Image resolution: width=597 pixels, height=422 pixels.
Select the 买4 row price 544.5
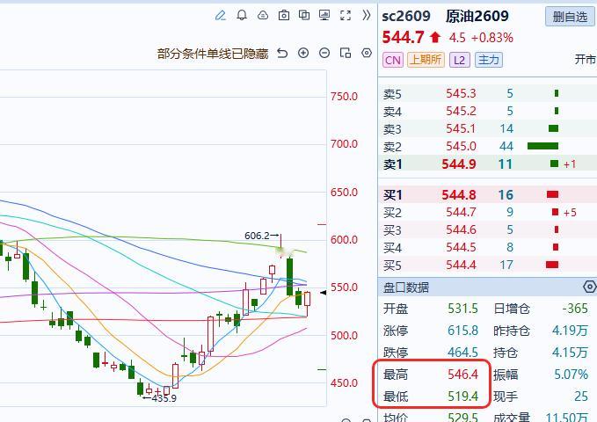pos(461,248)
